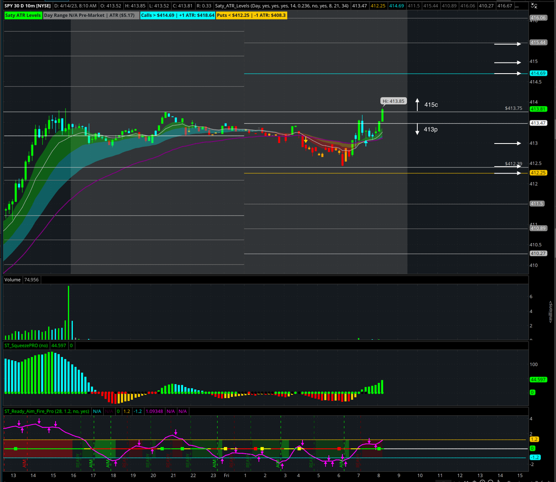Click the orange 412.25 price axis bubble
This screenshot has width=556, height=482.
coord(538,173)
